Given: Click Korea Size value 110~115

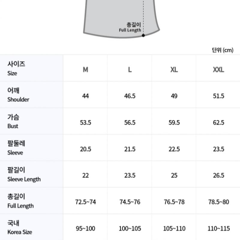Looking at the screenshot, I should click(x=218, y=229).
